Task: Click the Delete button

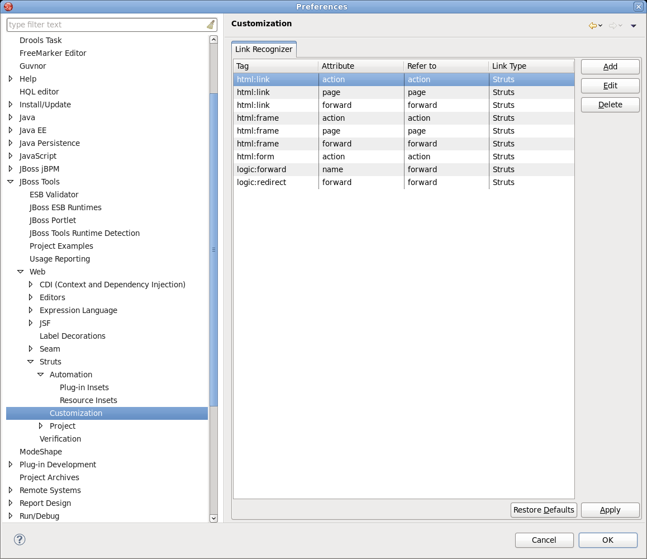Action: pos(610,105)
